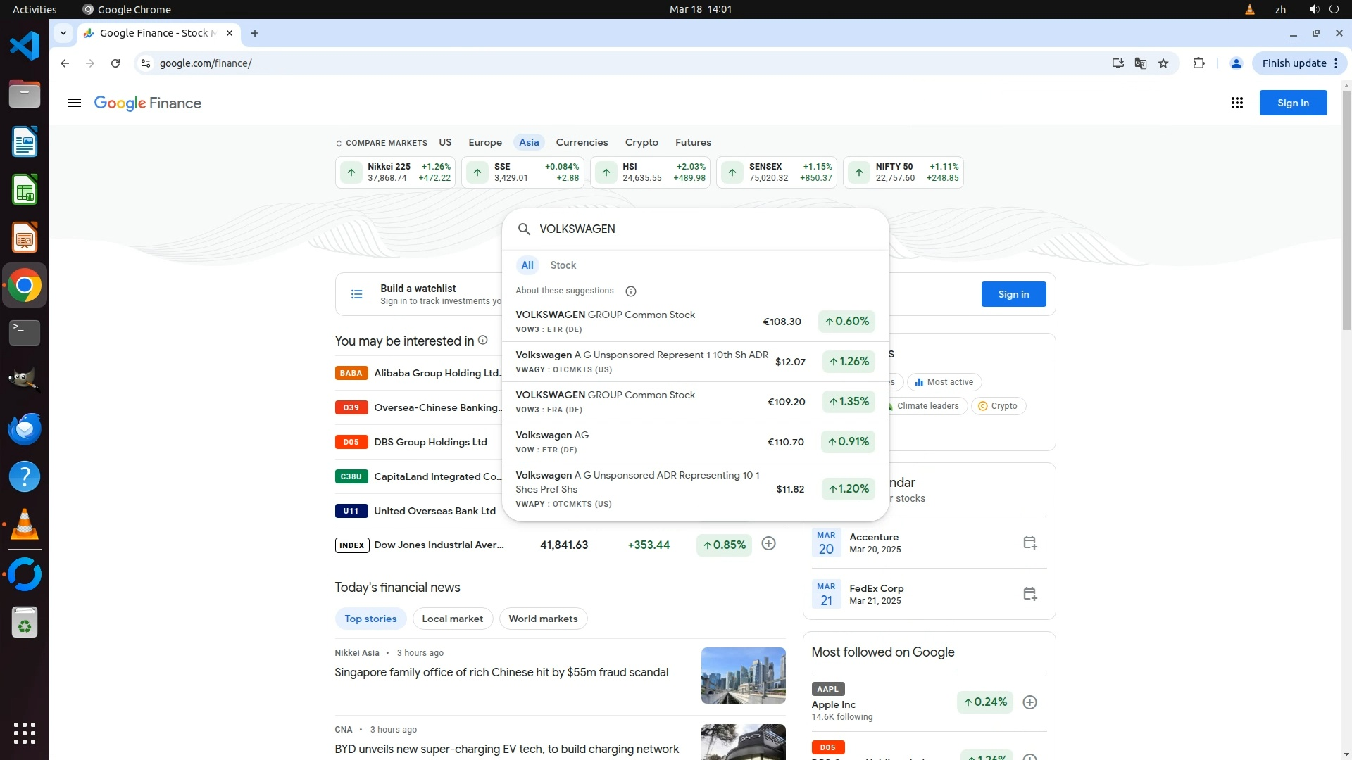
Task: Bookmark this page with the star icon
Action: tap(1163, 63)
